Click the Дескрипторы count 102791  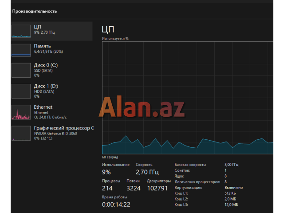point(158,188)
